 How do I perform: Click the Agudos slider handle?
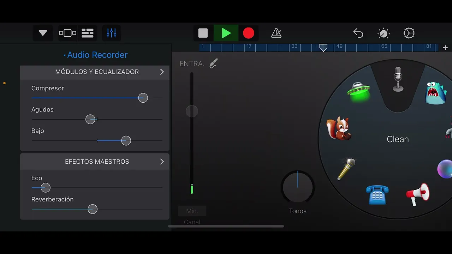pos(90,119)
